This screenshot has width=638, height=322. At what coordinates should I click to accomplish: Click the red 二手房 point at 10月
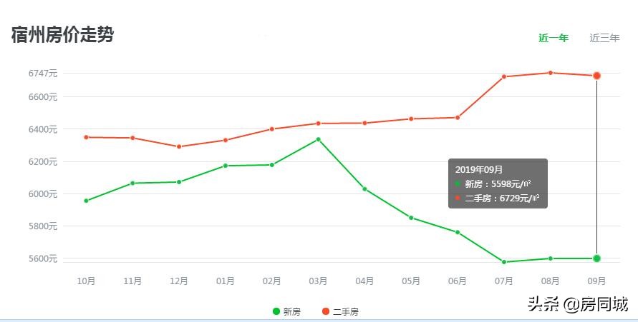[86, 137]
